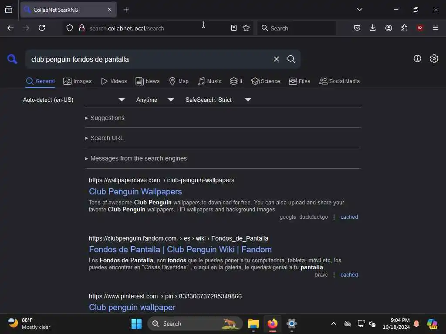Switch to the Images category
The image size is (446, 334).
(78, 81)
